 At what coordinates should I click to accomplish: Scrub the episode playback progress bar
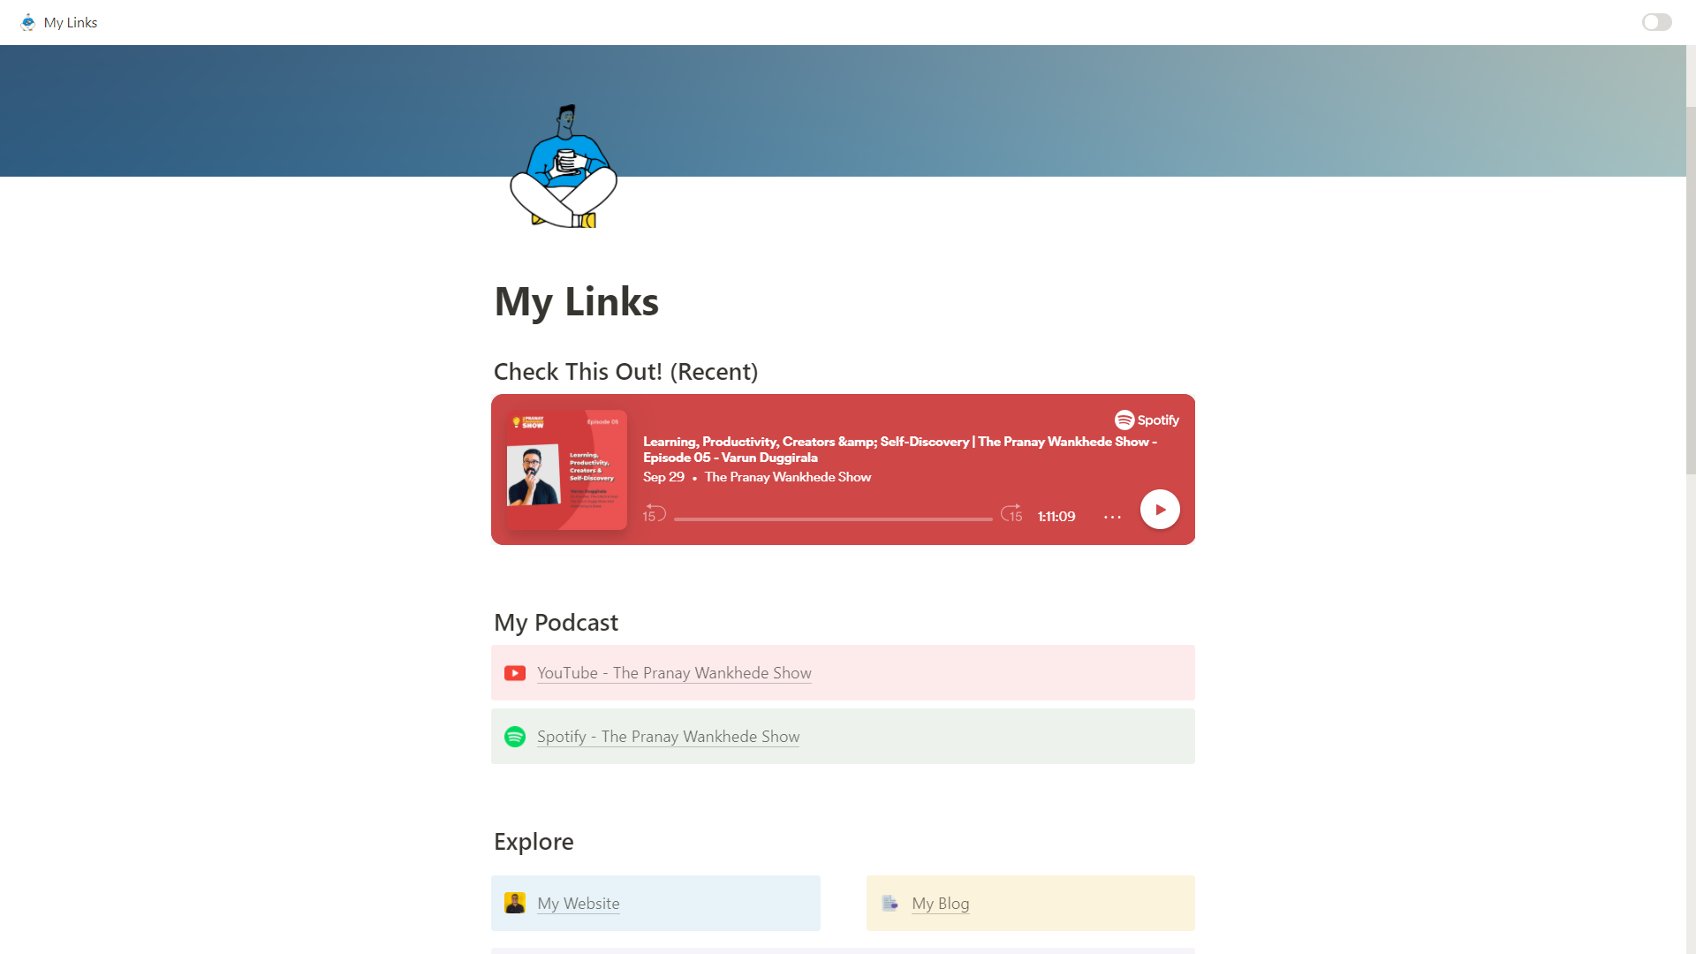point(830,519)
